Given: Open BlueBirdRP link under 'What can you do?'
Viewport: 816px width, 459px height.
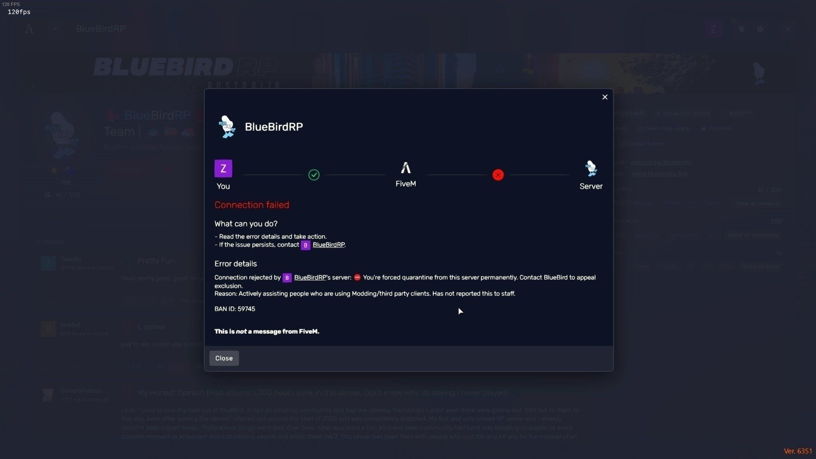Looking at the screenshot, I should (x=328, y=245).
